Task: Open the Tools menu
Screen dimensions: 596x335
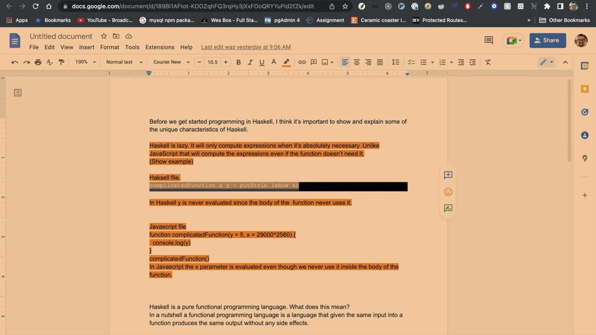Action: pos(132,47)
